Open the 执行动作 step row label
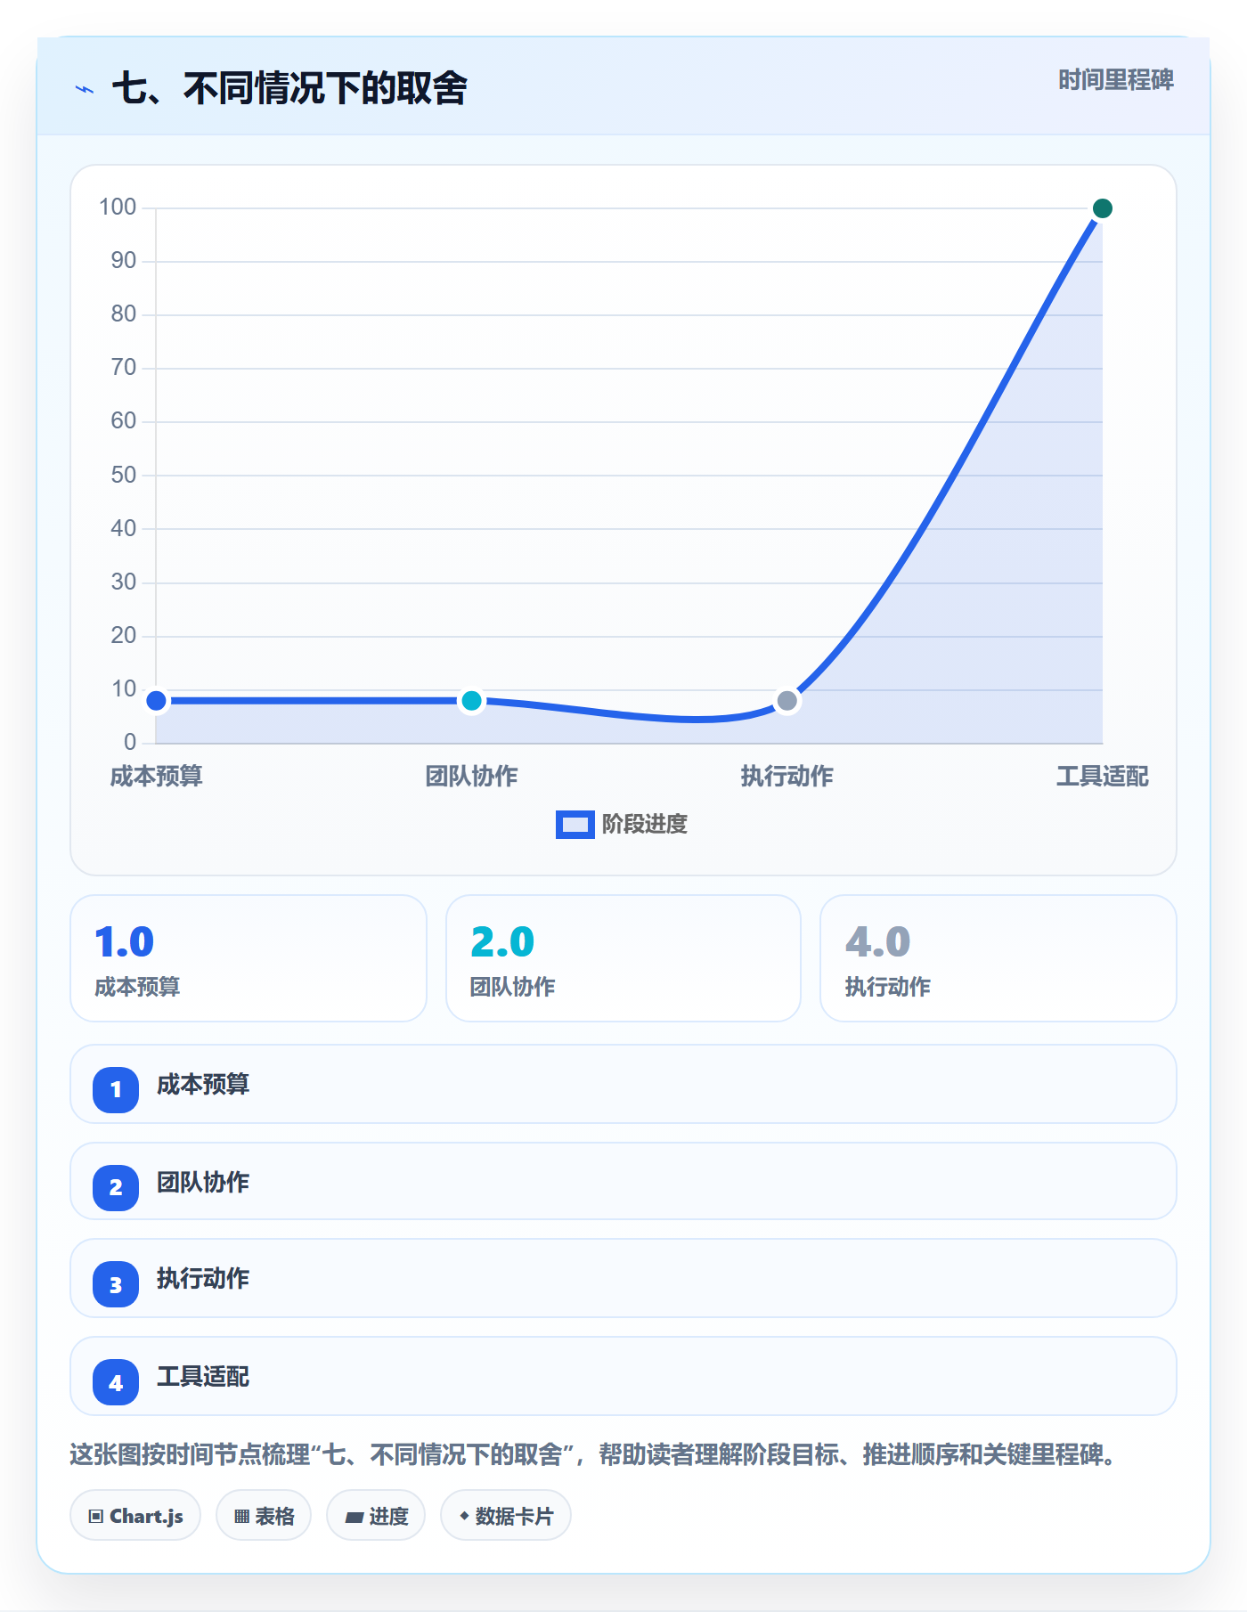This screenshot has width=1247, height=1612. click(x=203, y=1279)
